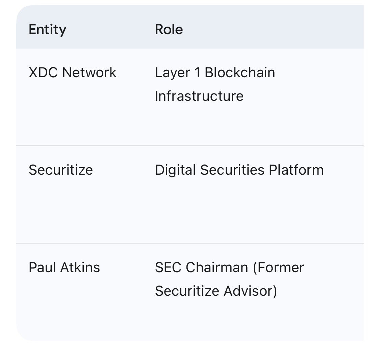Viewport: 380px width, 348px height.
Task: Select the "Securitize" entity cell
Action: tap(61, 170)
